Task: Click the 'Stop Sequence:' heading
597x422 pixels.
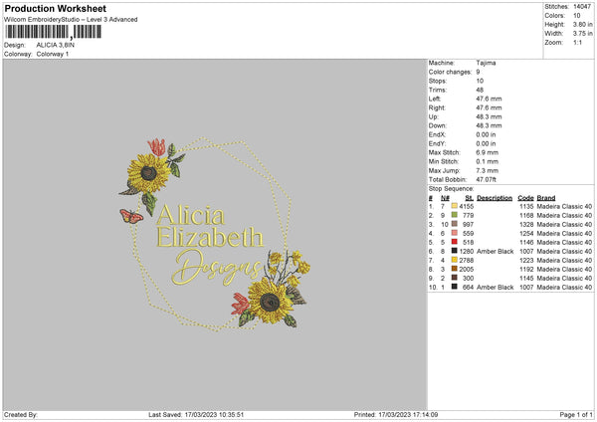Action: click(451, 188)
